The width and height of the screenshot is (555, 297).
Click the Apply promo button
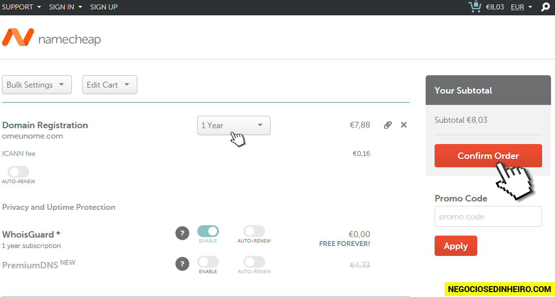point(456,246)
